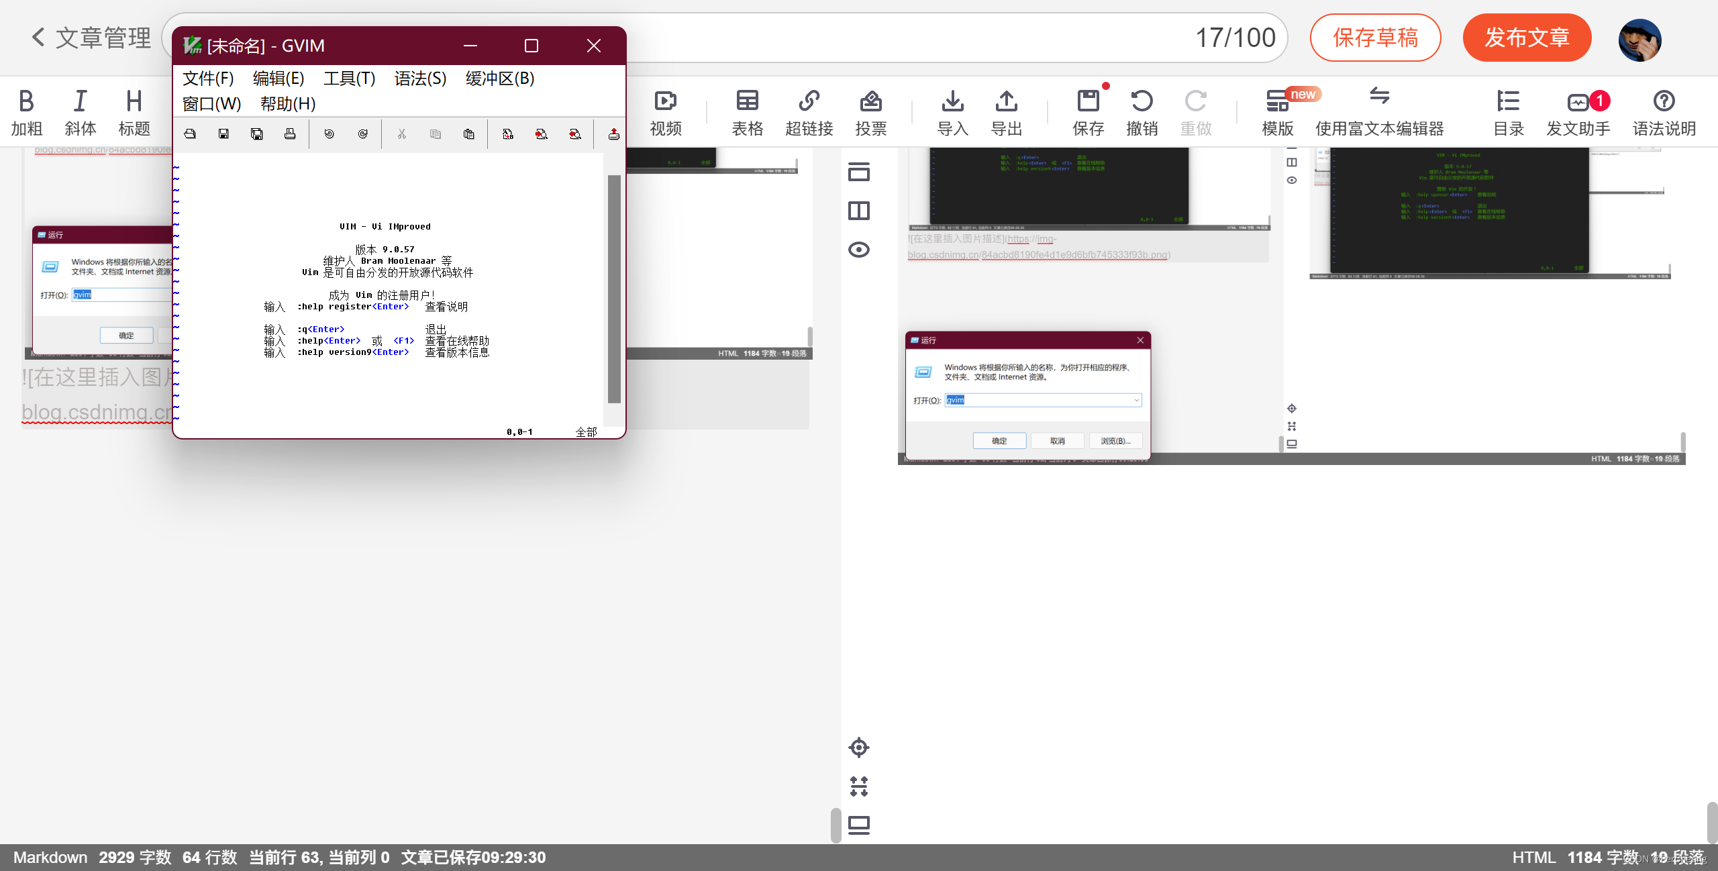Open the 模版 templates icon
This screenshot has width=1718, height=871.
pos(1276,111)
